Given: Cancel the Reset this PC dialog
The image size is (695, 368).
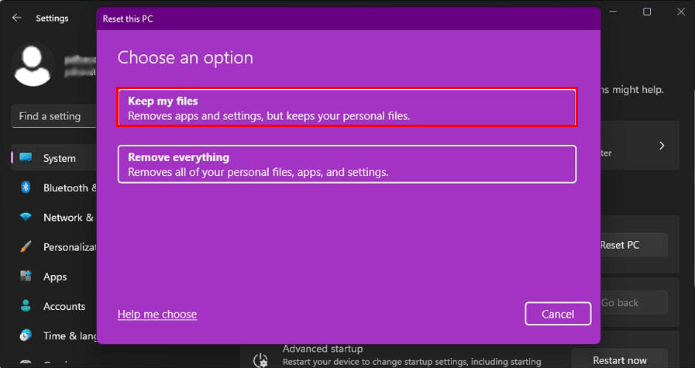Looking at the screenshot, I should 558,314.
